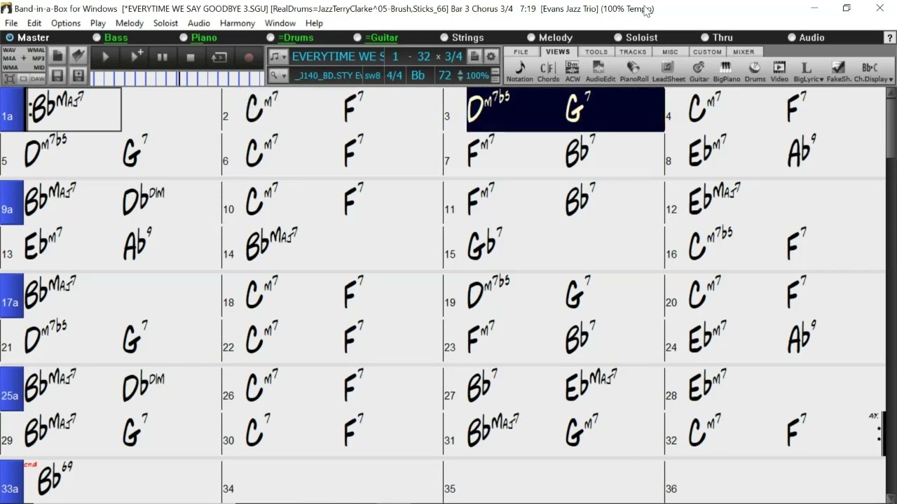Switch to the TRACKS toolbar tab
This screenshot has width=897, height=504.
coord(633,52)
